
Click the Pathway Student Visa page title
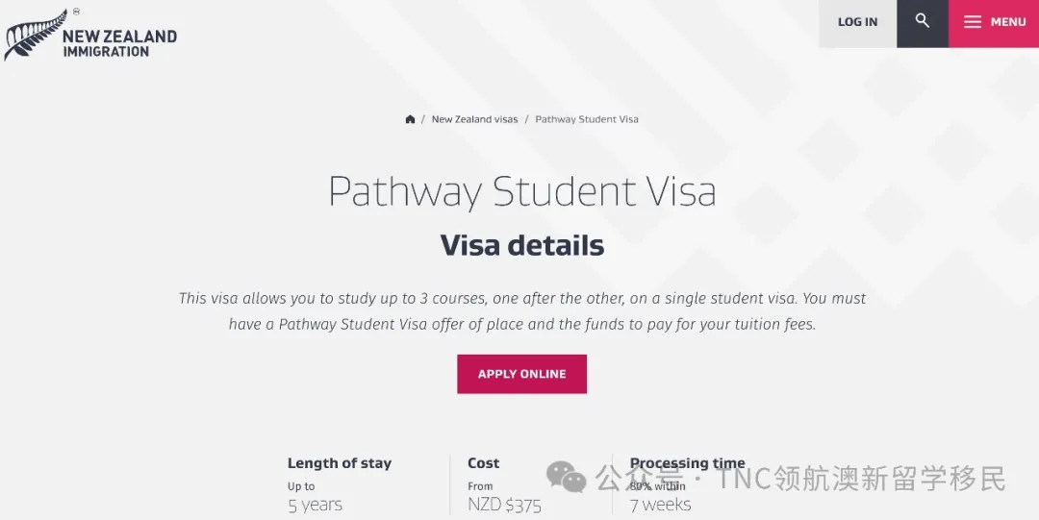pos(522,191)
